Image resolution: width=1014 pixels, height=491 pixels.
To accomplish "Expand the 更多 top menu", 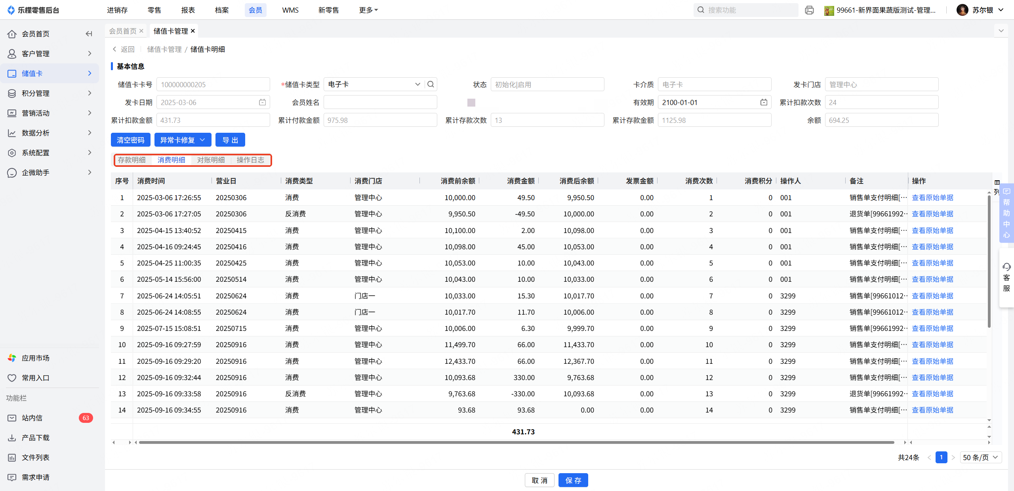I will tap(368, 10).
